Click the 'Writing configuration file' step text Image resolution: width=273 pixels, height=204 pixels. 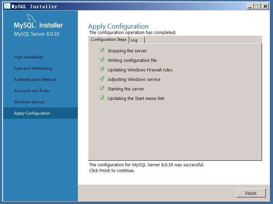[132, 61]
